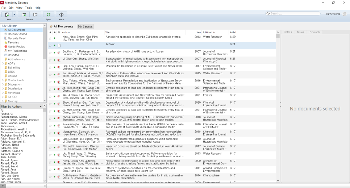Open the Help menu

38,8
